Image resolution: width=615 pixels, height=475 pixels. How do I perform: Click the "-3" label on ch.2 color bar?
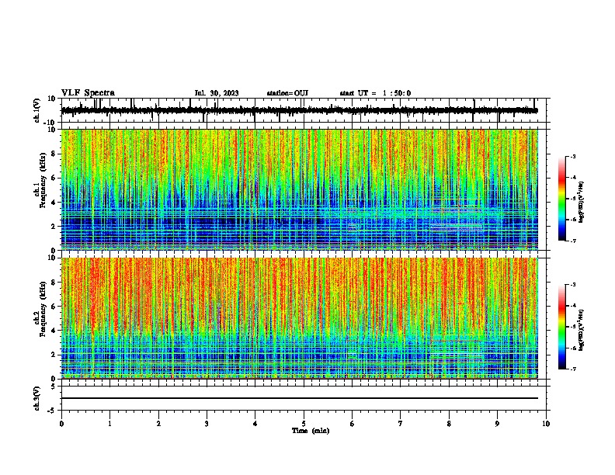573,285
